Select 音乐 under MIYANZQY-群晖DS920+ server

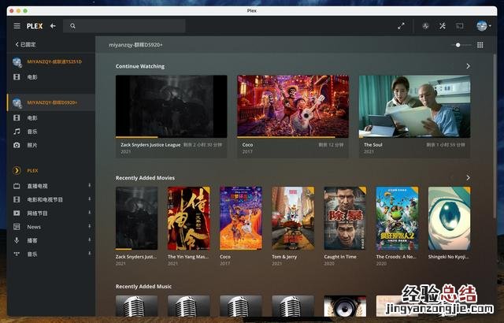tap(32, 132)
